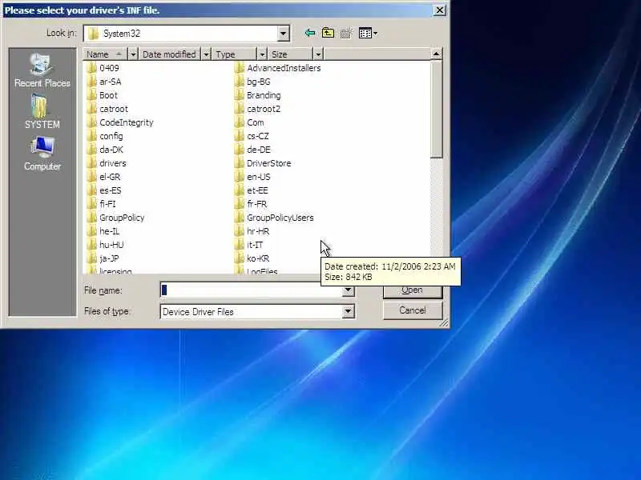Screen dimensions: 641x480
Task: Select the fi-FI folder icon
Action: (92, 204)
